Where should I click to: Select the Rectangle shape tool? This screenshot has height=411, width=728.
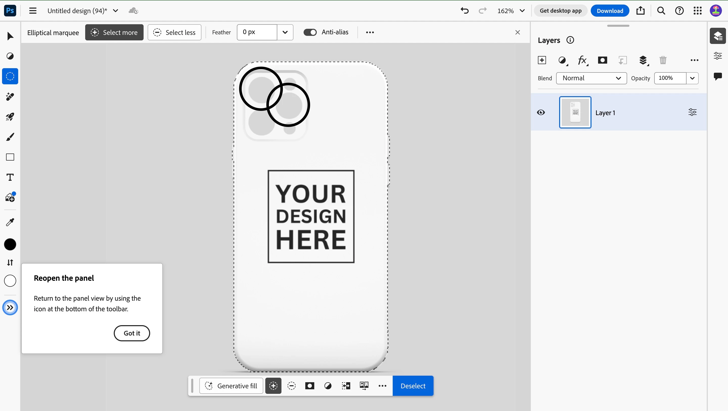[x=10, y=157]
